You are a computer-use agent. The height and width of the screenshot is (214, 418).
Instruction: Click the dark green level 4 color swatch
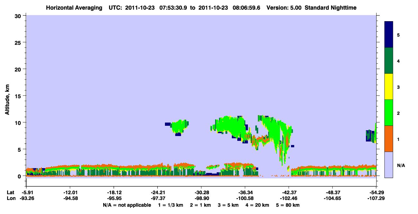389,61
